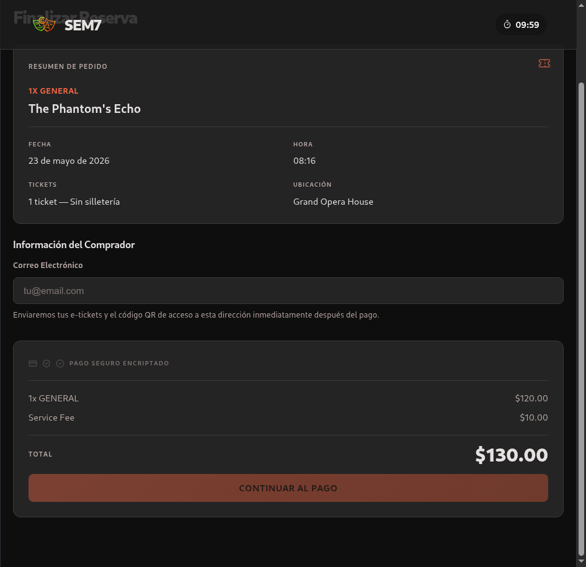Click the theater masks logo icon
Screen dimensions: 586x567
pos(44,25)
